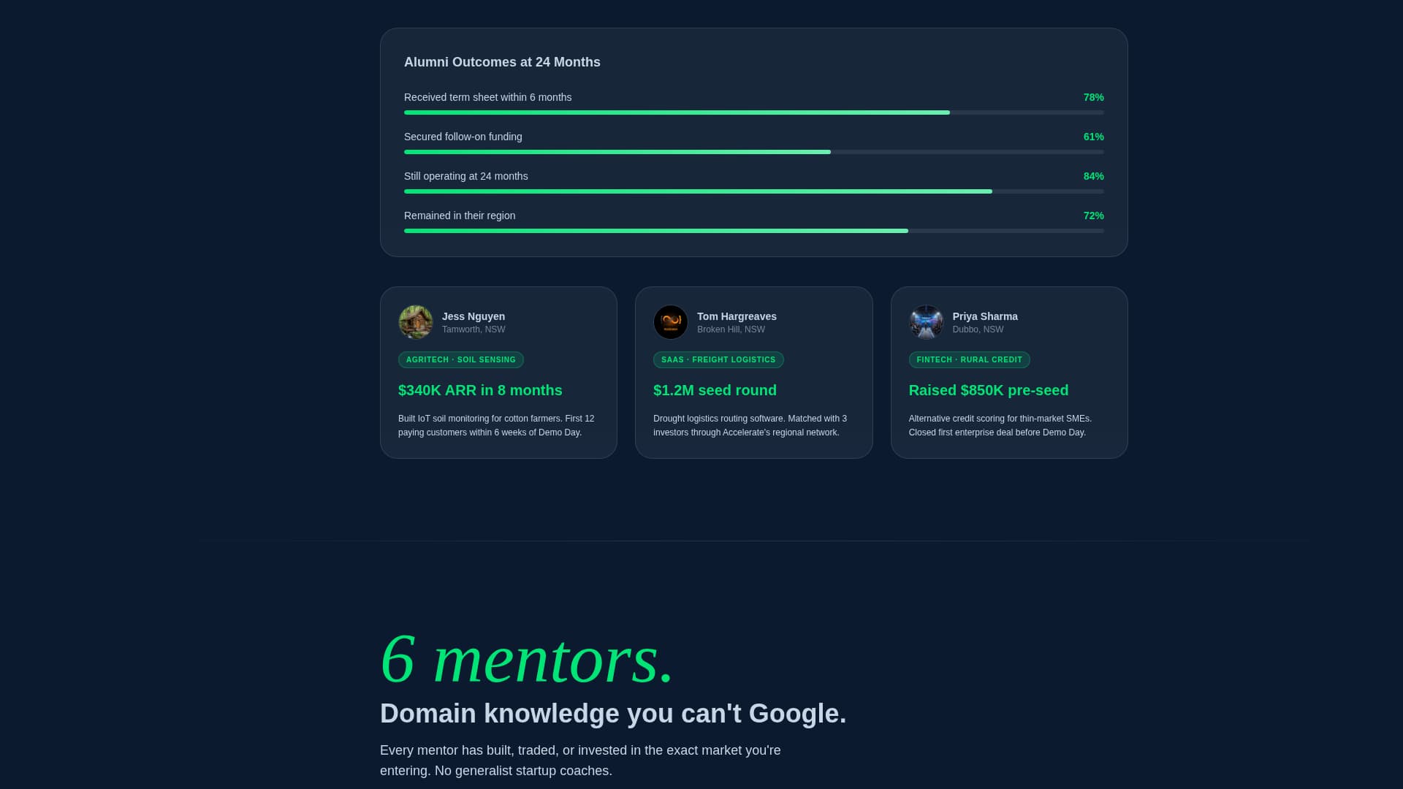Click the term sheet progress bar
The height and width of the screenshot is (789, 1403).
(x=753, y=113)
